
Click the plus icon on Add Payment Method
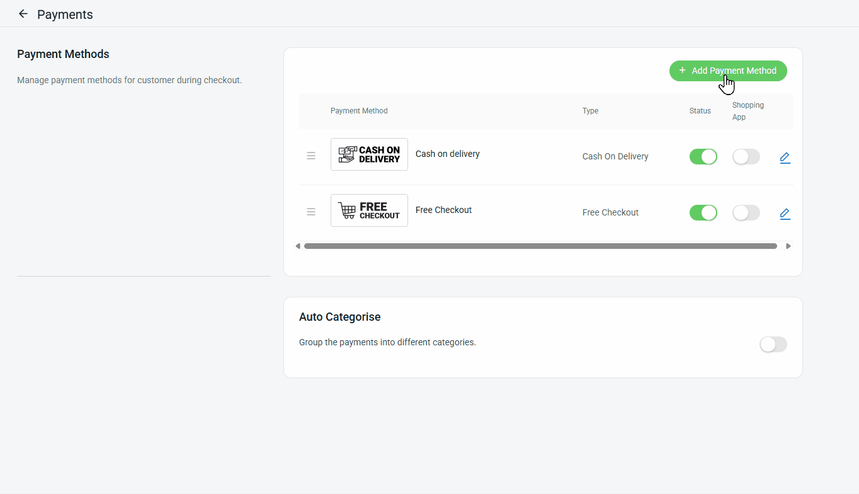point(682,71)
